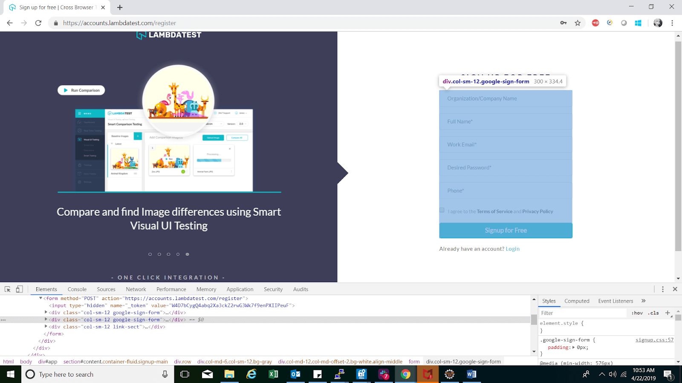Switch to the Sources tab
This screenshot has height=383, width=682.
coord(106,289)
